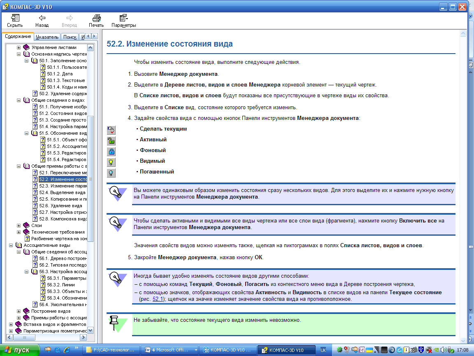The image size is (474, 356).
Task: Click the Видимый yellow bulb icon
Action: (x=111, y=162)
